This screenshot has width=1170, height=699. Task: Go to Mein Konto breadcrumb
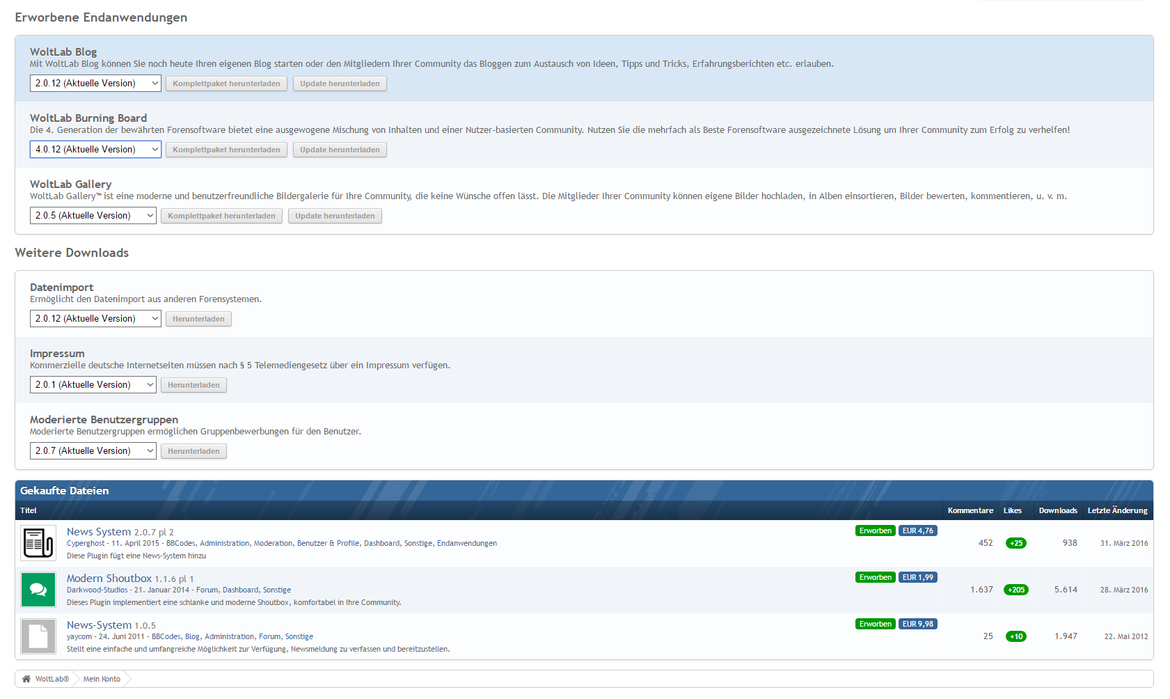[x=102, y=679]
